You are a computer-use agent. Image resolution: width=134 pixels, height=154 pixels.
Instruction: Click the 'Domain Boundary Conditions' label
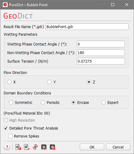(x=27, y=93)
